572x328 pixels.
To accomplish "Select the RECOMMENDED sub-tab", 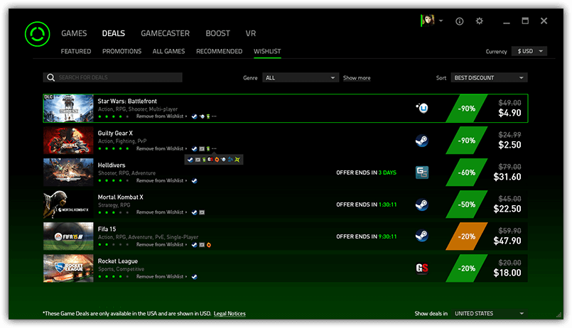I will click(x=220, y=51).
